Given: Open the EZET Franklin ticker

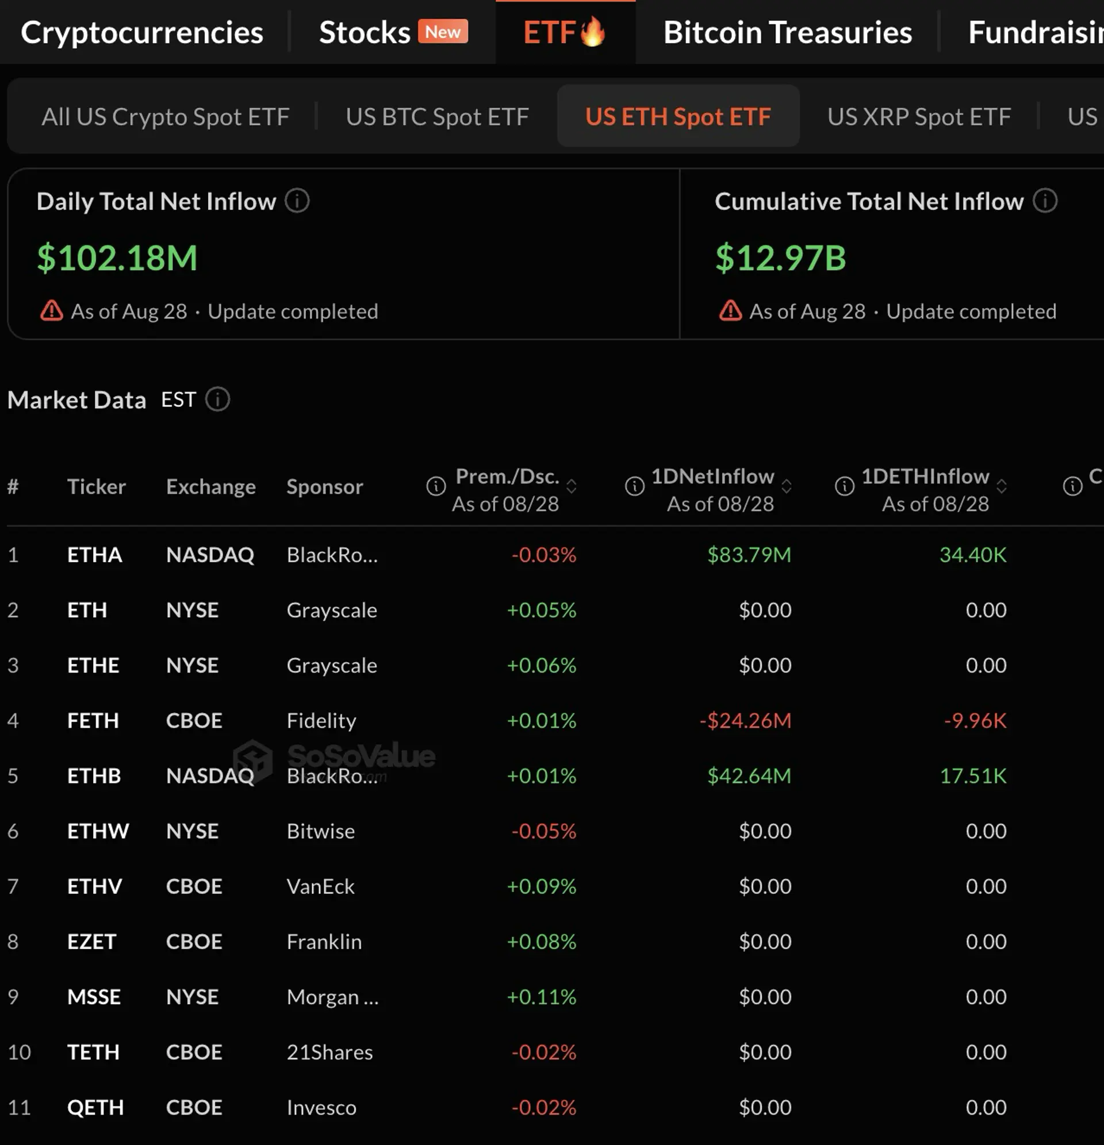Looking at the screenshot, I should point(92,941).
